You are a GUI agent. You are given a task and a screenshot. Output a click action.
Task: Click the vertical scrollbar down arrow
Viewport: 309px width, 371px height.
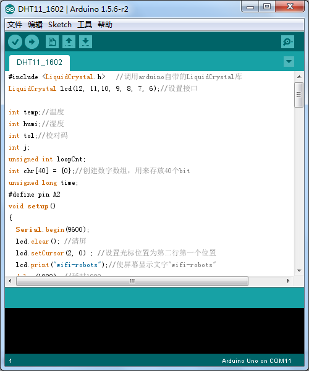pyautogui.click(x=299, y=270)
